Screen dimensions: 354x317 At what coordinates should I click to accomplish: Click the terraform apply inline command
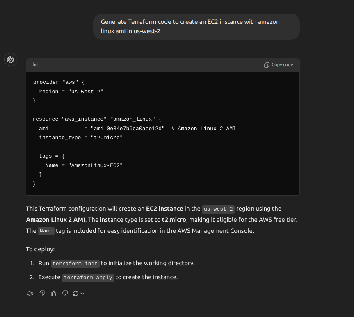coord(88,278)
